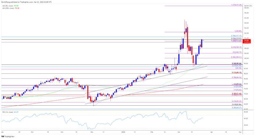Click the RSI (14, close) indicator label
The height and width of the screenshot is (139, 255).
pyautogui.click(x=10, y=112)
